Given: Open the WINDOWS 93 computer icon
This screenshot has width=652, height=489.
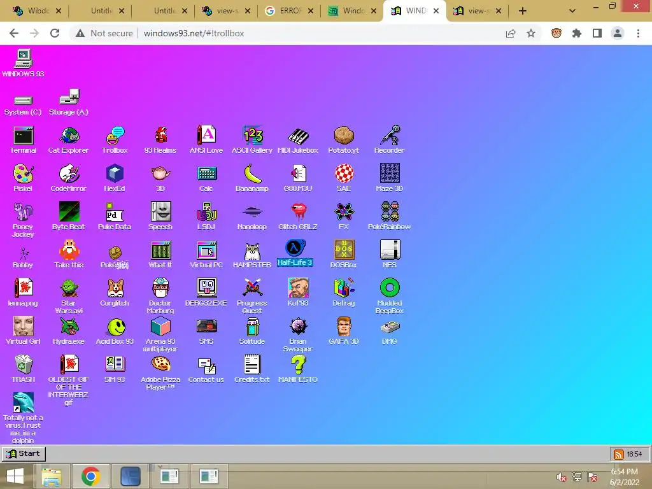Looking at the screenshot, I should point(24,63).
